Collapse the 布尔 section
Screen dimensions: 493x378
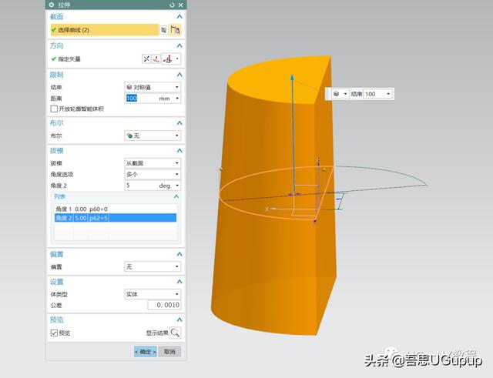point(179,123)
